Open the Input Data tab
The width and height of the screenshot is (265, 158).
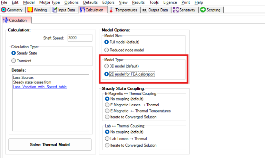coord(64,10)
